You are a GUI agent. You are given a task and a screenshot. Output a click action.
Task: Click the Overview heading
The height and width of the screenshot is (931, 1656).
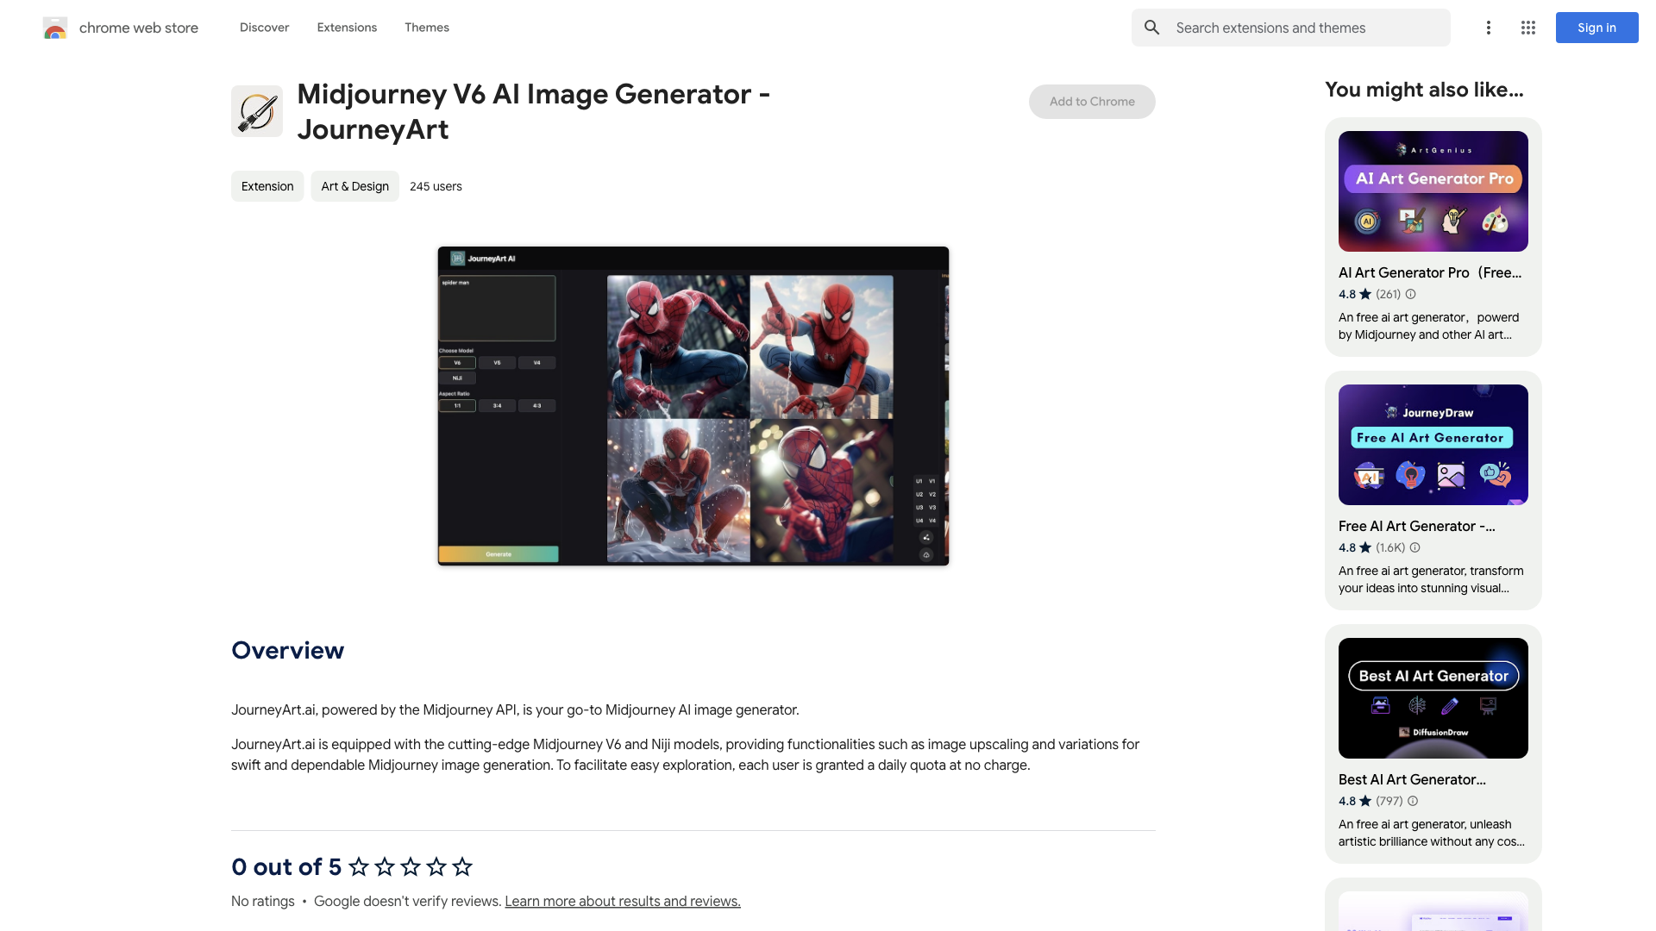coord(287,650)
